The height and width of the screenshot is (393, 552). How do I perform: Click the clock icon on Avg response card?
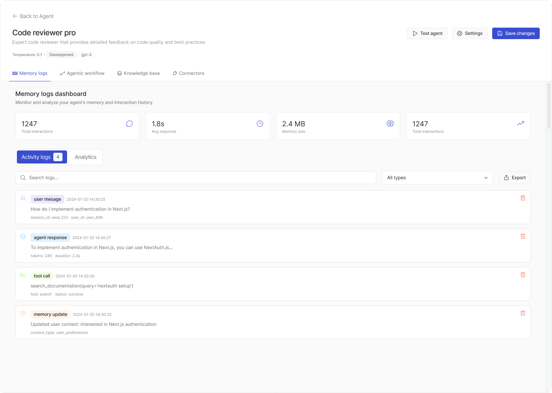pos(260,124)
